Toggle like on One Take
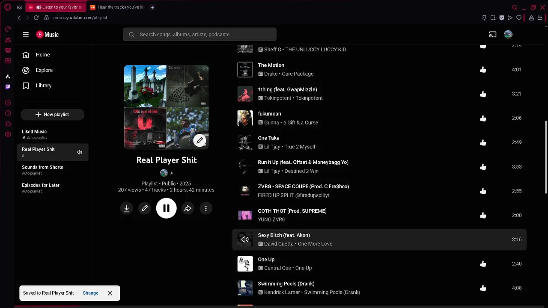 (483, 142)
